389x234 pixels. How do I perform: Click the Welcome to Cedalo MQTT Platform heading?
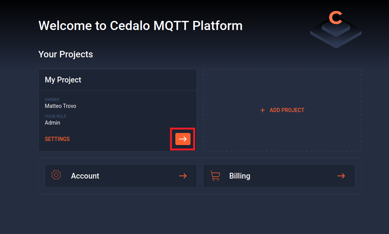140,25
